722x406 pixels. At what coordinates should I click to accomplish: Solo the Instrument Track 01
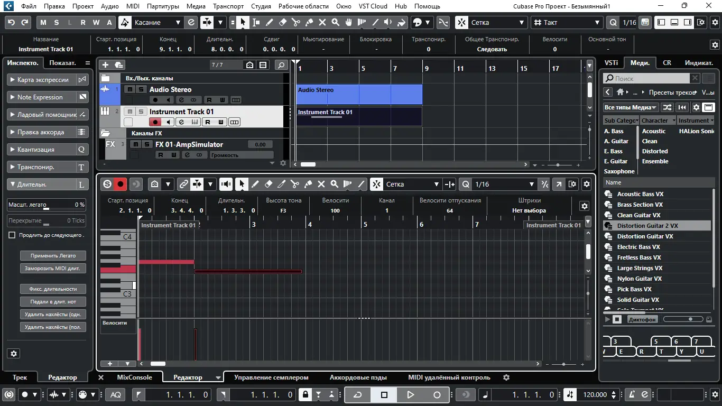[x=141, y=112]
